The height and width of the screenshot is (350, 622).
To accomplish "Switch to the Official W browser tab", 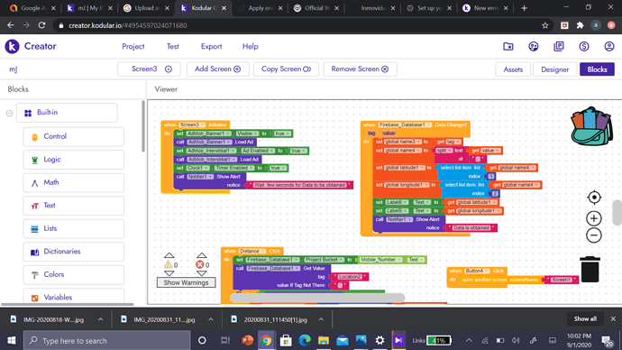I will [316, 8].
